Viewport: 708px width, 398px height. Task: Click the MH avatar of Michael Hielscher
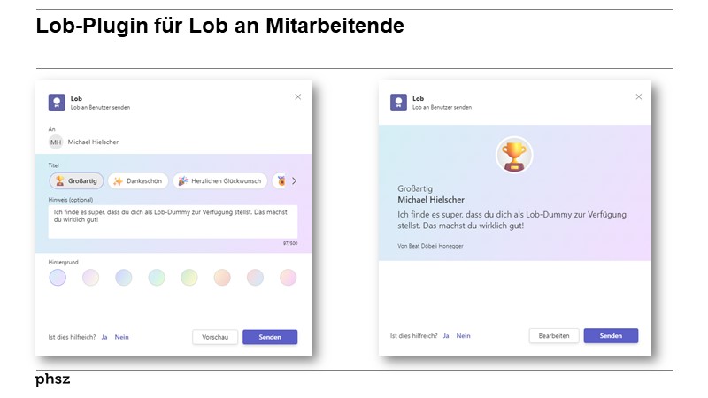56,142
